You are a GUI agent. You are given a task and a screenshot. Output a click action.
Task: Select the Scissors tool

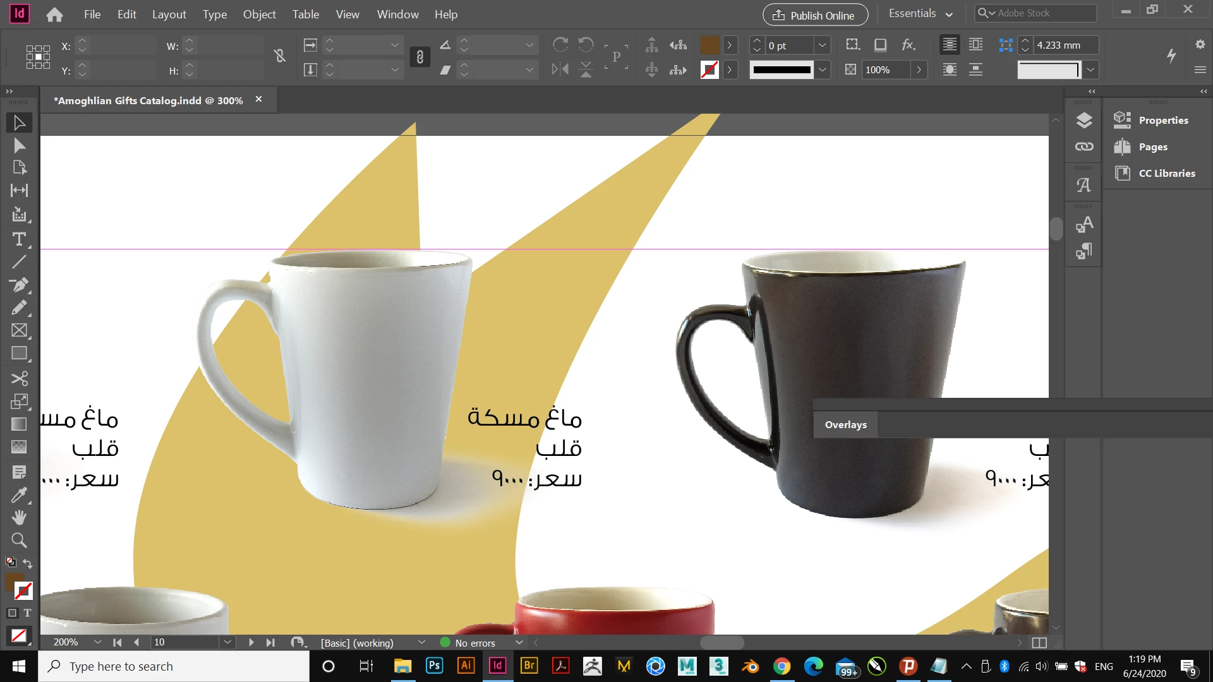(x=19, y=378)
